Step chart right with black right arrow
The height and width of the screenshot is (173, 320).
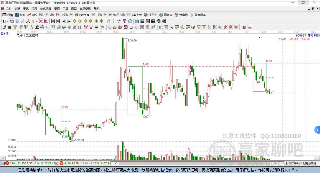tap(69, 21)
